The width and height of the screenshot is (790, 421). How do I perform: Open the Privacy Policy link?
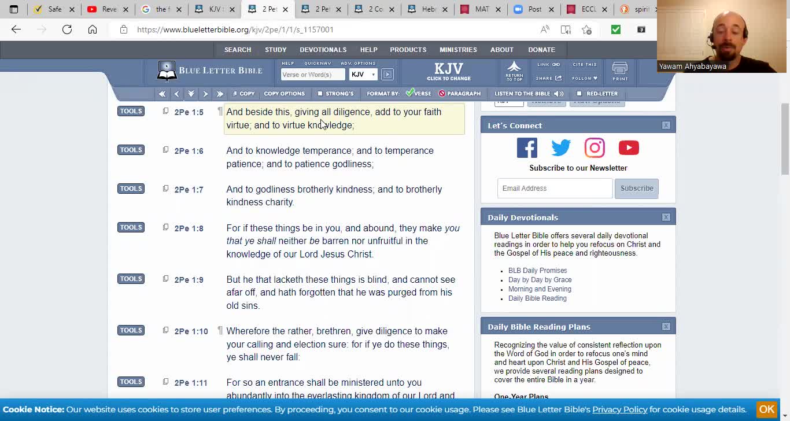pos(619,409)
